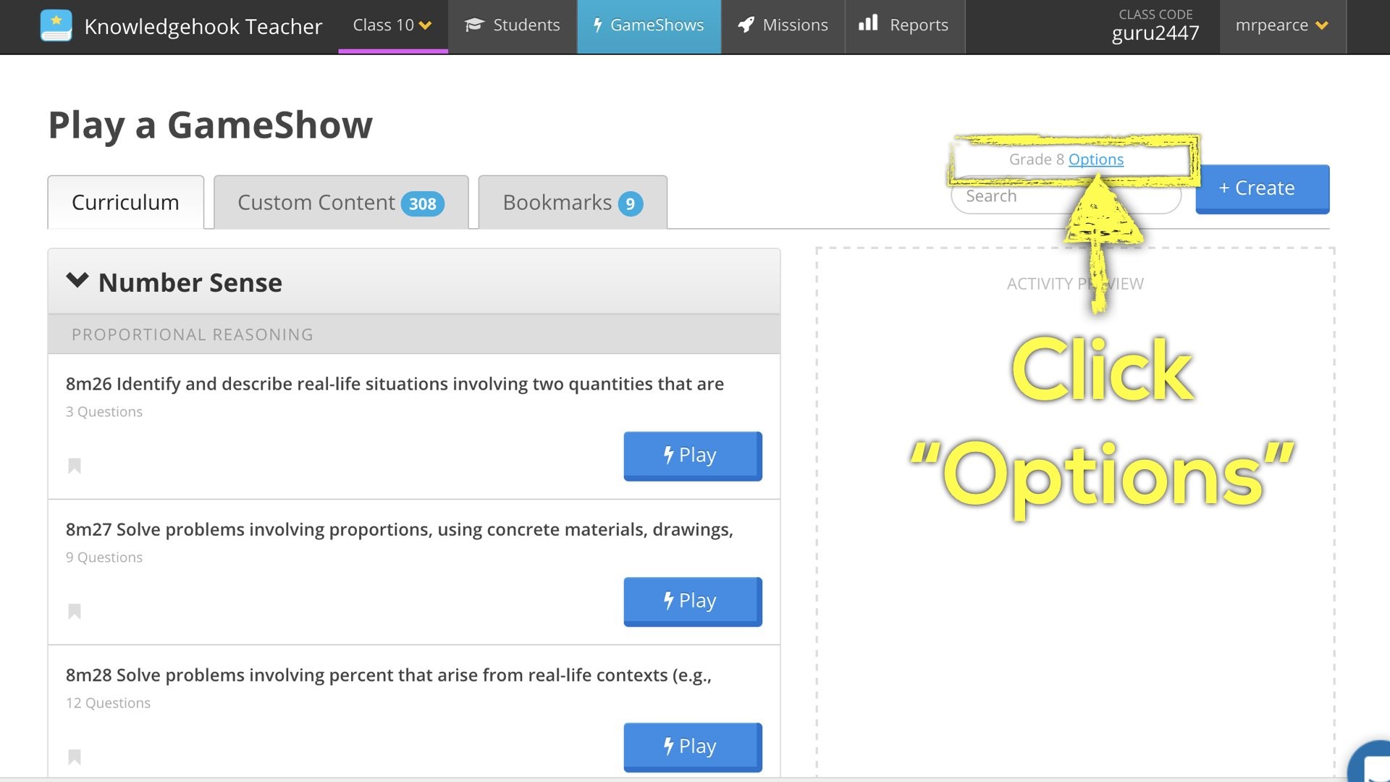View Reports via the bar chart icon
Viewport: 1390px width, 782px height.
(x=868, y=24)
